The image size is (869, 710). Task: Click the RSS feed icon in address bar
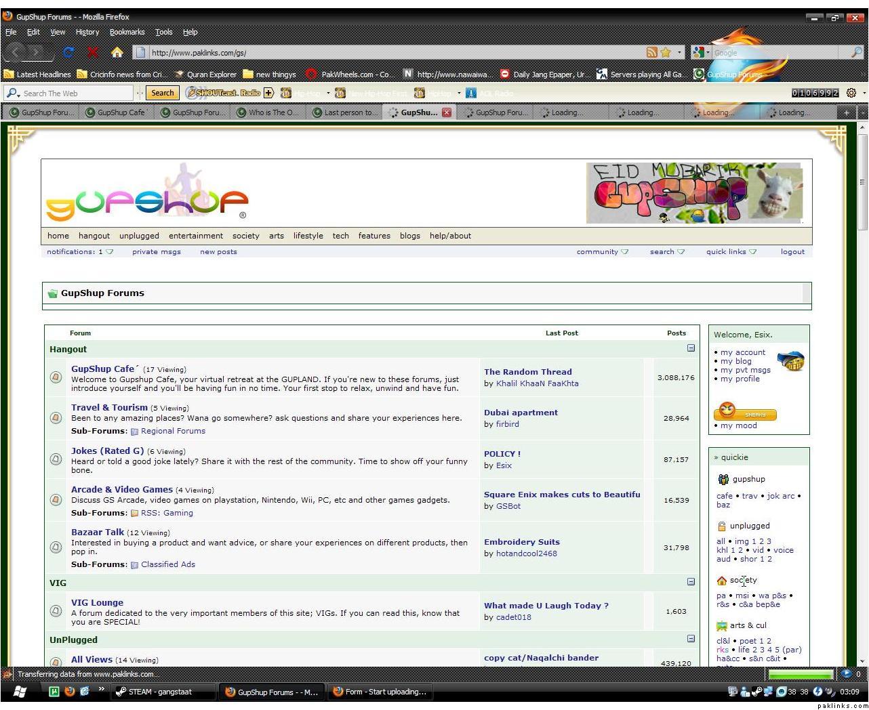[651, 52]
